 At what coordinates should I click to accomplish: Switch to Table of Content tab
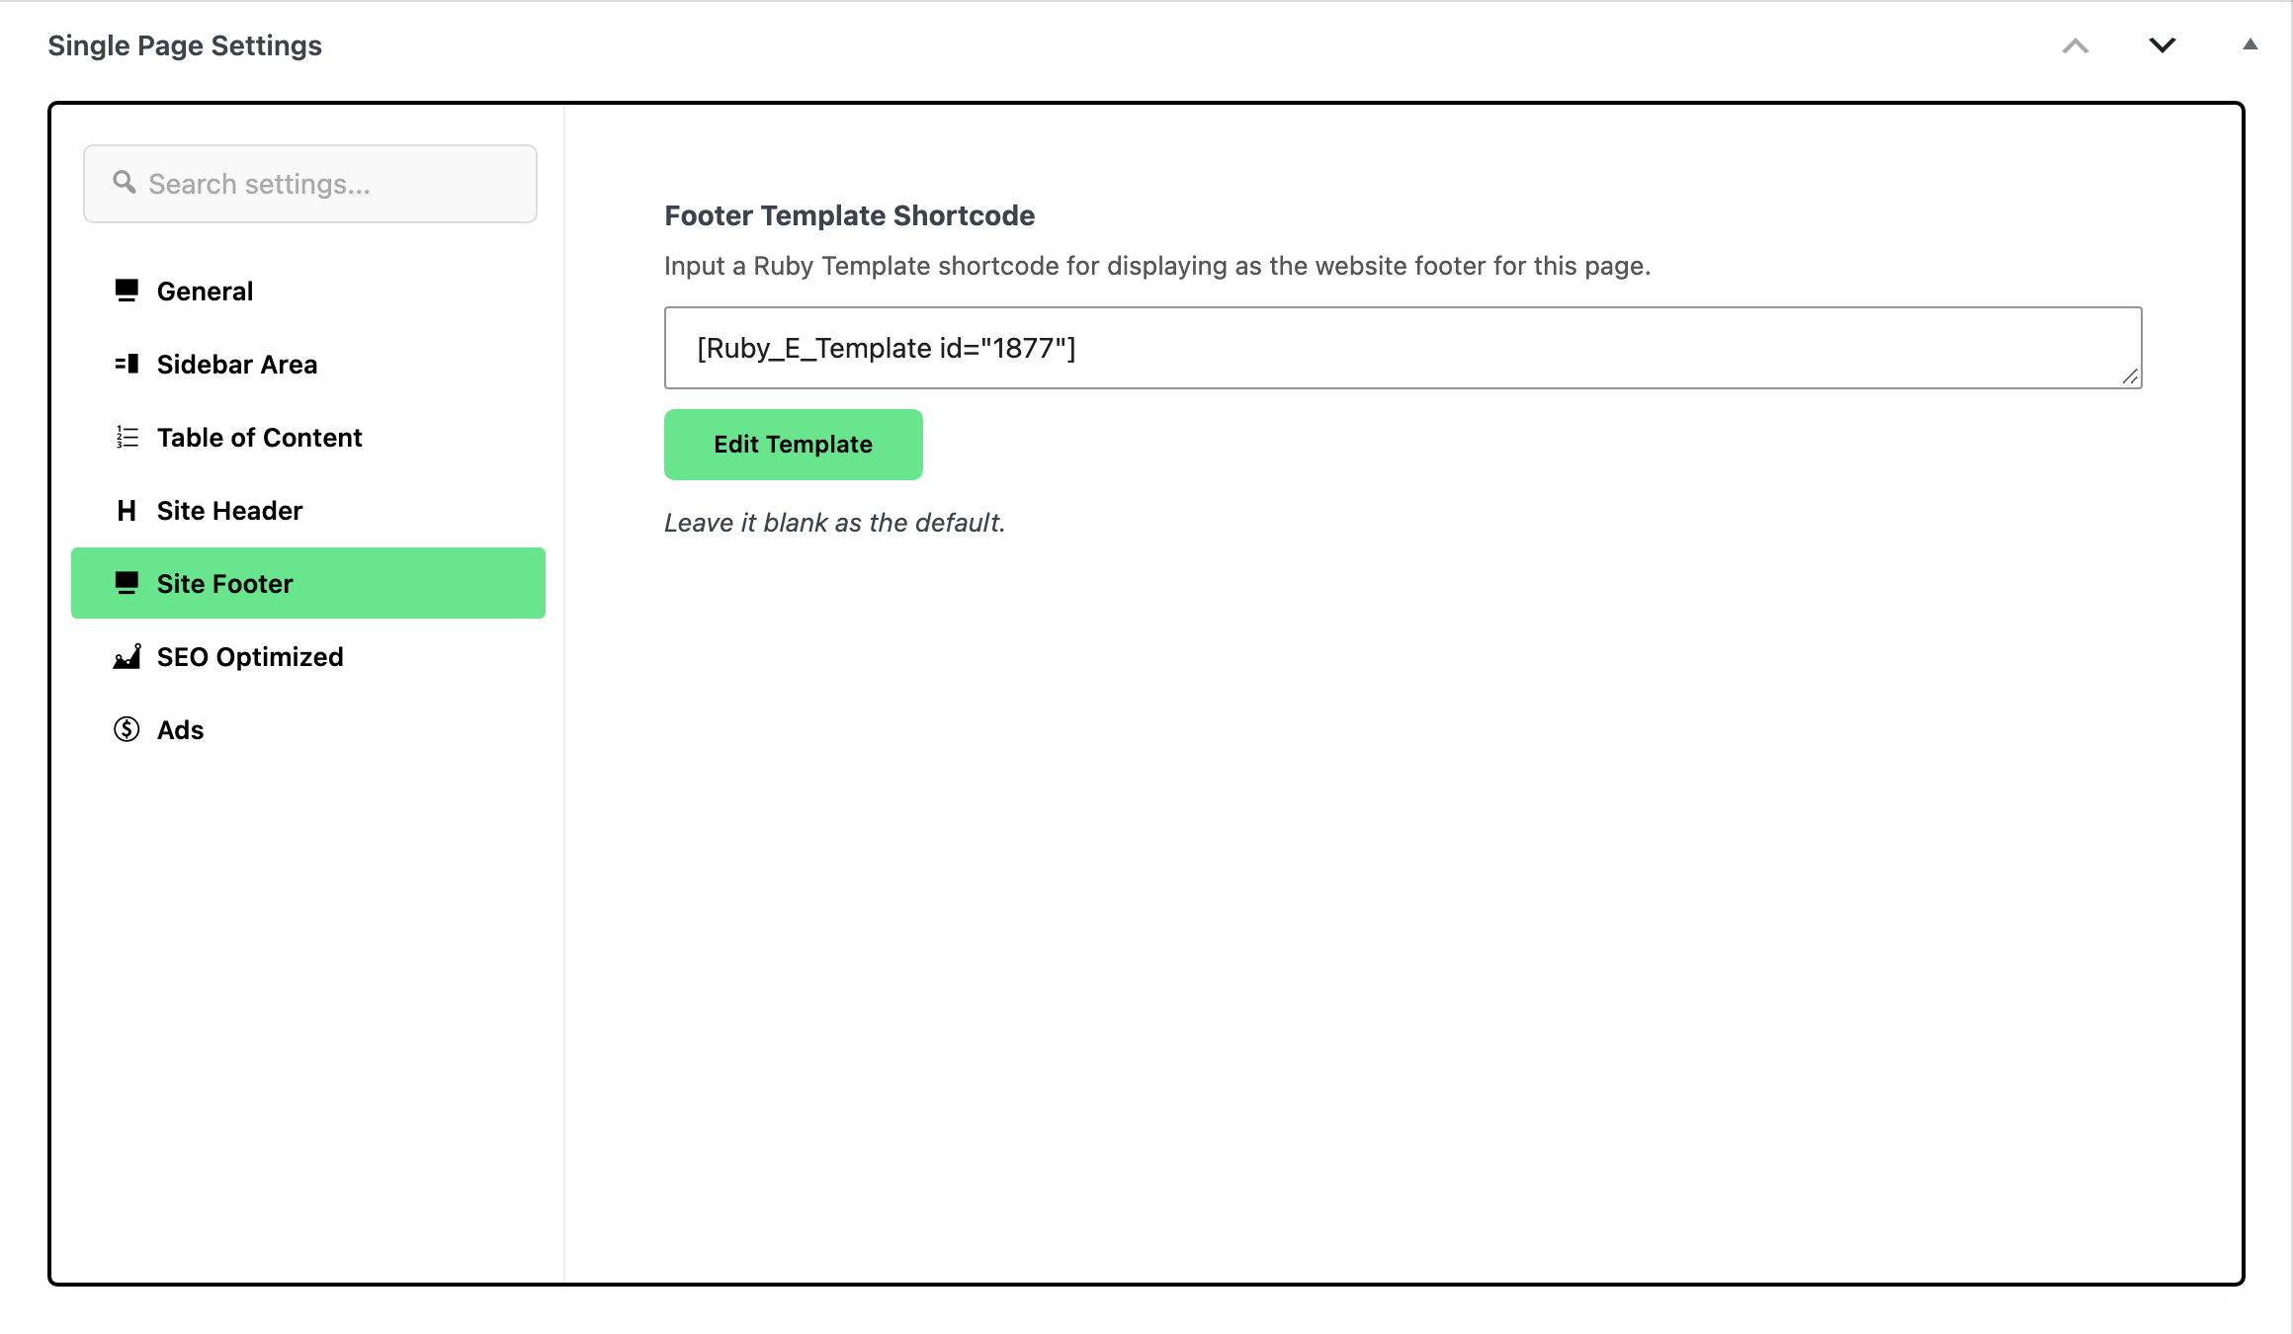point(308,437)
